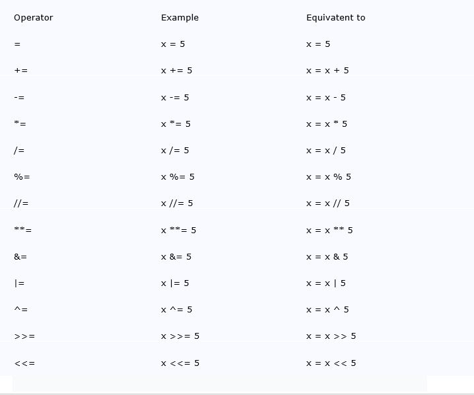Click the Operator column header
The height and width of the screenshot is (395, 474).
coord(33,18)
